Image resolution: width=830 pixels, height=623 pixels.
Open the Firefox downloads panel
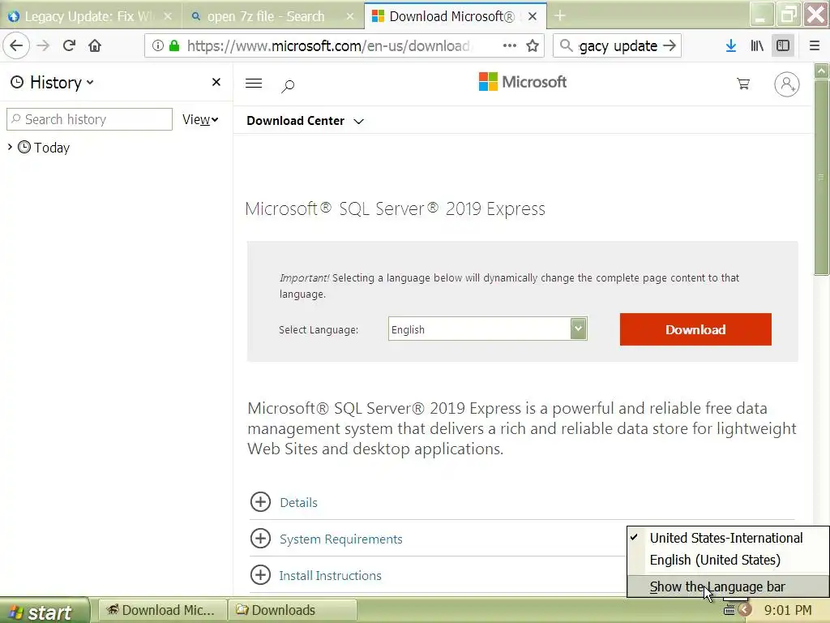pyautogui.click(x=731, y=45)
